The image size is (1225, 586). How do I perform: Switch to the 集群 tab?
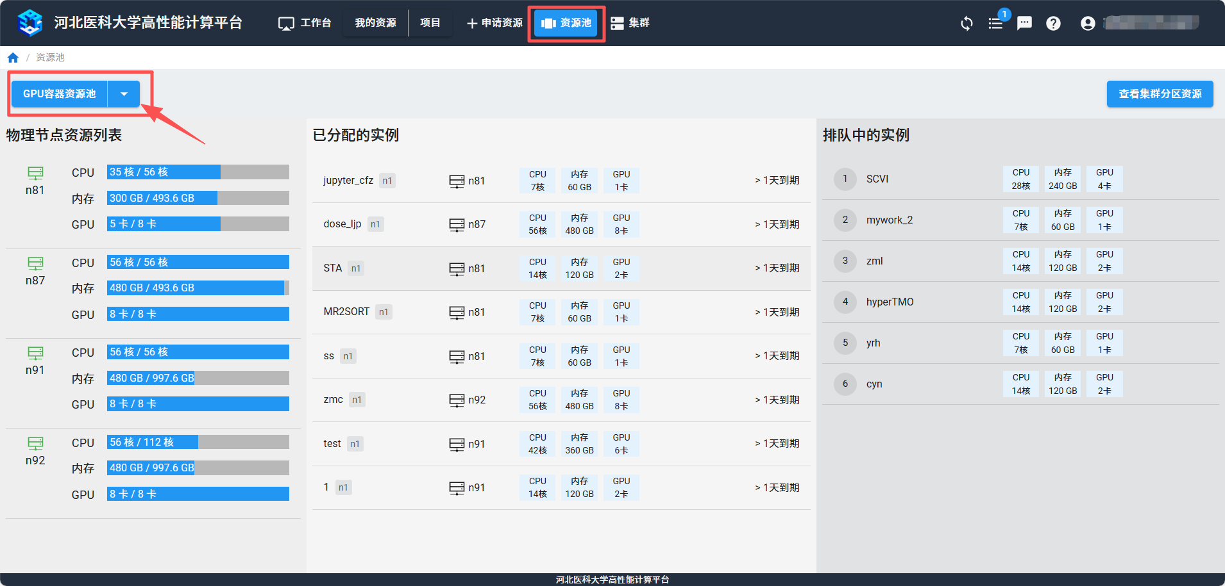point(630,23)
